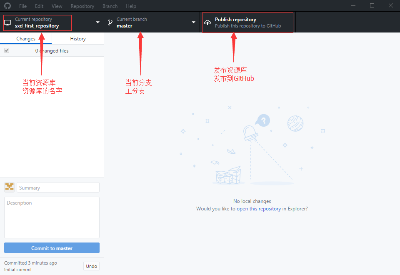
Task: Expand the Current repository dropdown arrow
Action: pos(97,22)
